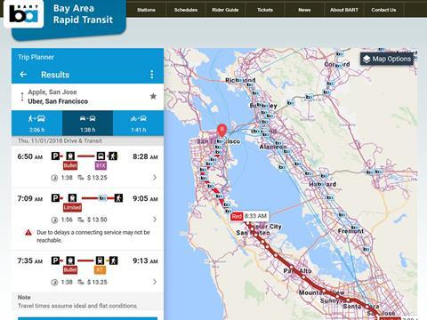Screen dimensions: 427x320
Task: Click the warning triangle delay icon
Action: coord(28,233)
